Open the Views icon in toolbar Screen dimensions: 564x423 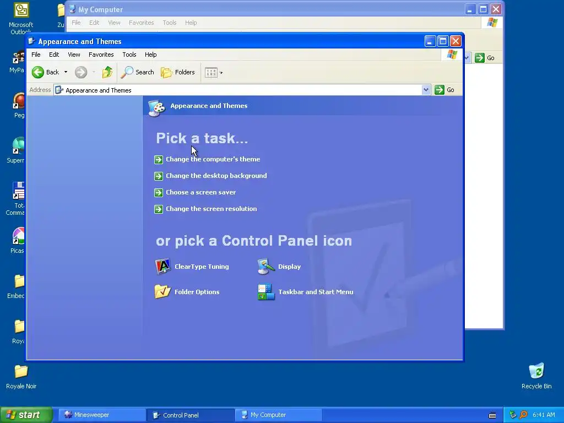click(x=211, y=72)
